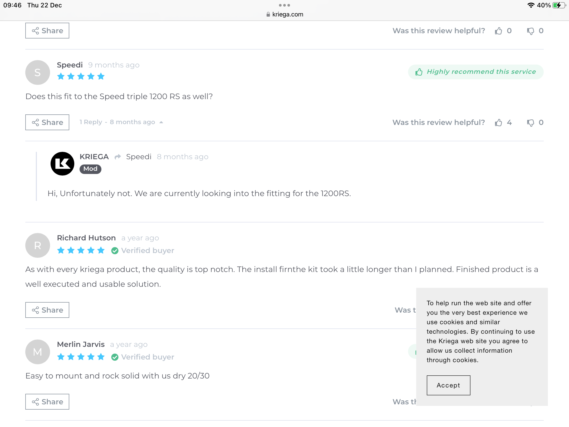Click Merlin Jarvis's Verified buyer checkmark
The height and width of the screenshot is (427, 569).
pyautogui.click(x=115, y=357)
